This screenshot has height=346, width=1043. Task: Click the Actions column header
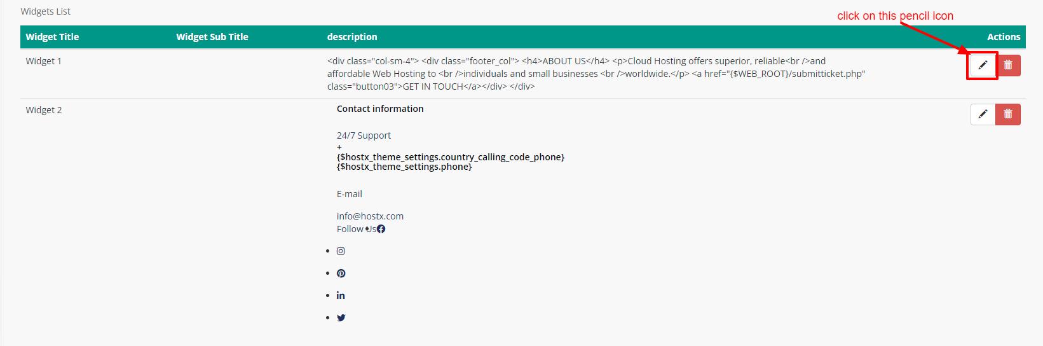(1004, 37)
